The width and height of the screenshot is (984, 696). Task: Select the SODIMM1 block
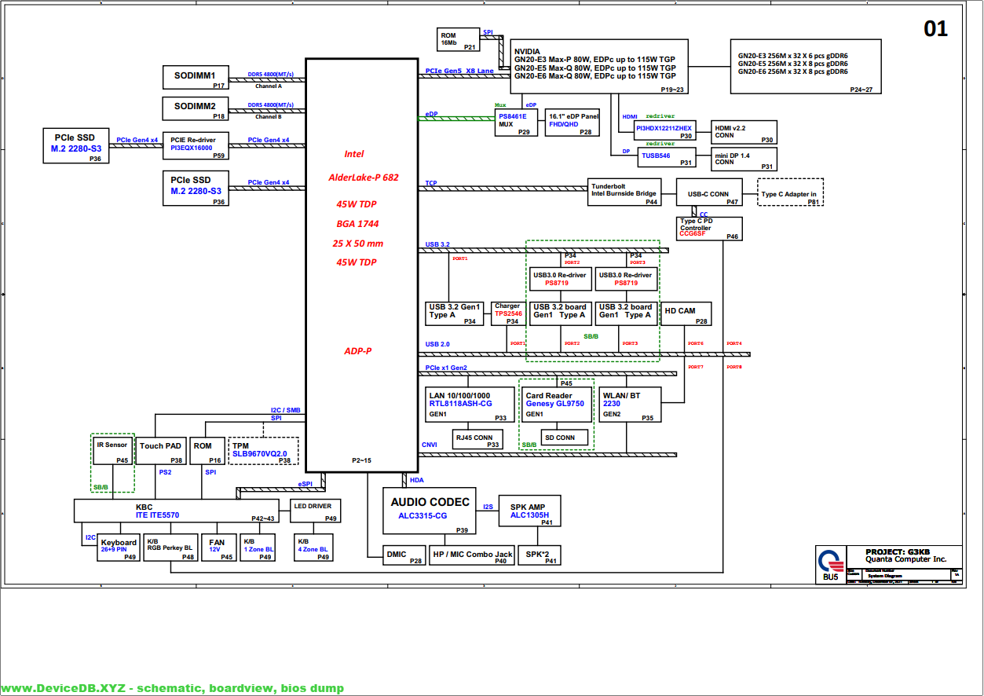click(196, 78)
